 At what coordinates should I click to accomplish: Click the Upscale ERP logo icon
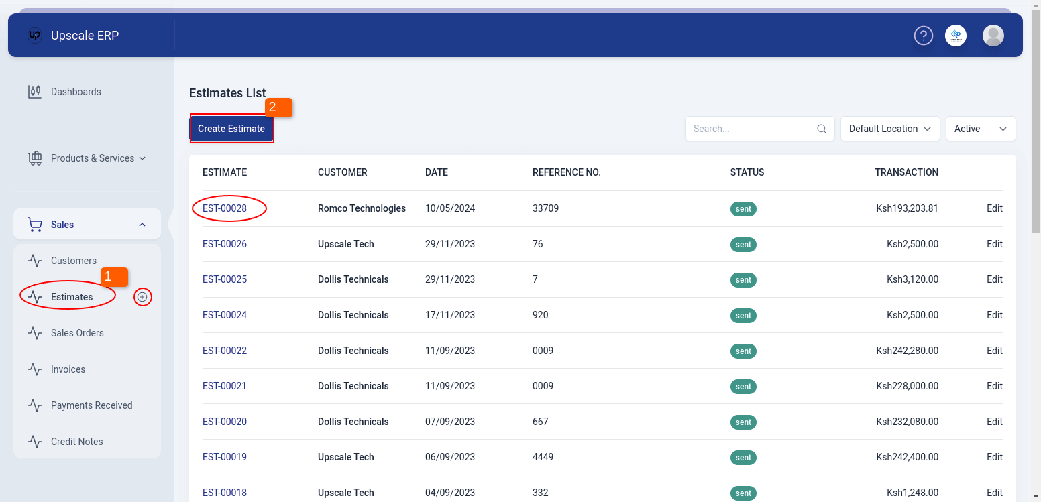pos(35,36)
